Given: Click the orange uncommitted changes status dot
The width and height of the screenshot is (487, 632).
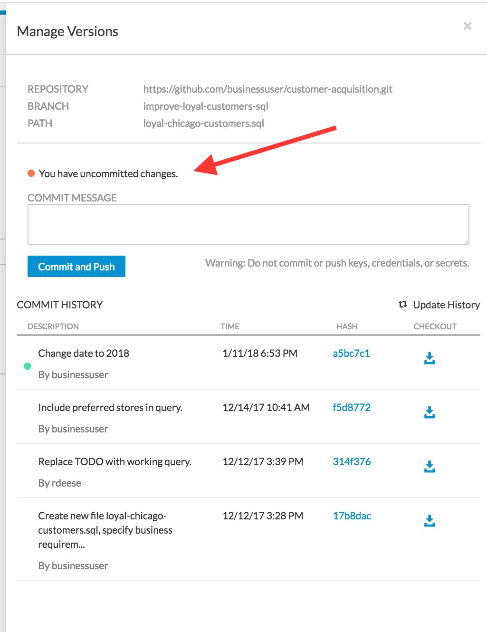Looking at the screenshot, I should click(x=31, y=173).
